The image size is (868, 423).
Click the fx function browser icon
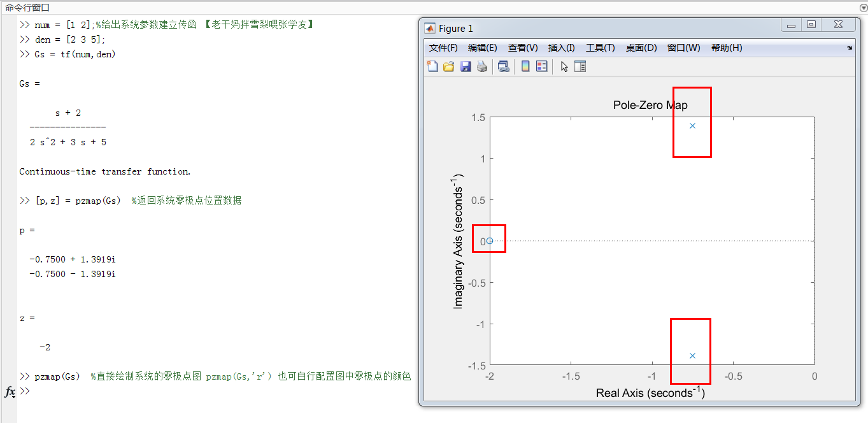(x=10, y=391)
